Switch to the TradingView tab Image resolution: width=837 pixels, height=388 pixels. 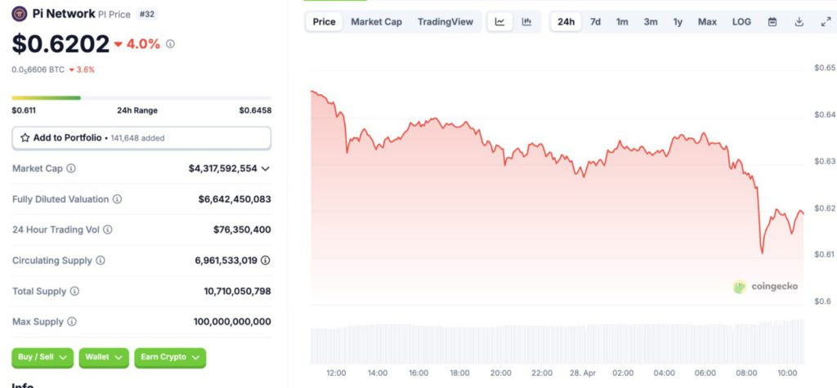pos(445,22)
